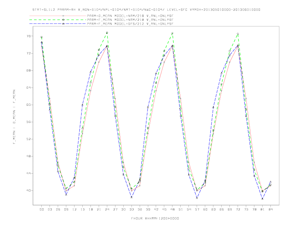Click the blue triangle low marker above hour 57
This screenshot has height=228, width=295.
click(197, 198)
